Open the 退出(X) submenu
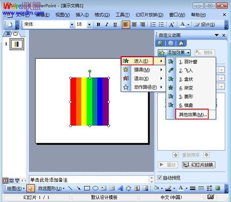 [143, 78]
